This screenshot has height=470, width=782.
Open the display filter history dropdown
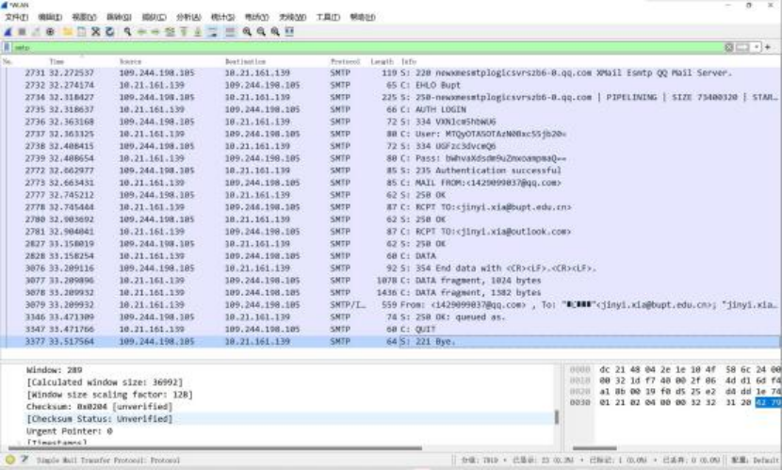(754, 47)
